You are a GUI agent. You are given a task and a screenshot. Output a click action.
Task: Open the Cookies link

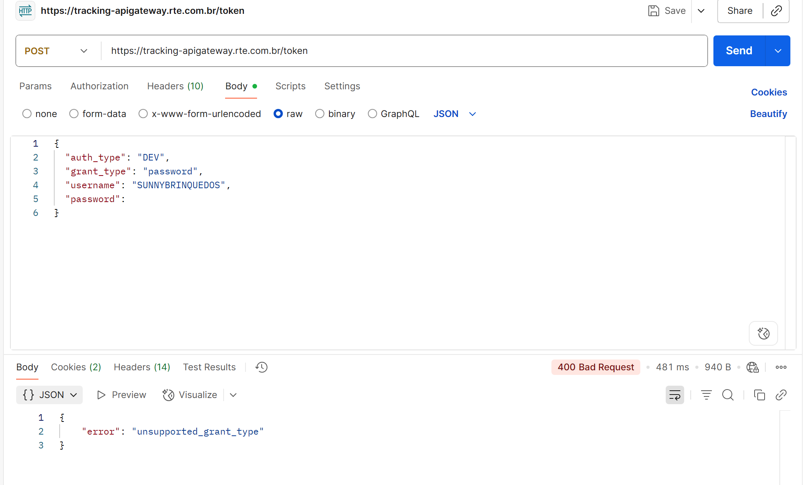769,92
